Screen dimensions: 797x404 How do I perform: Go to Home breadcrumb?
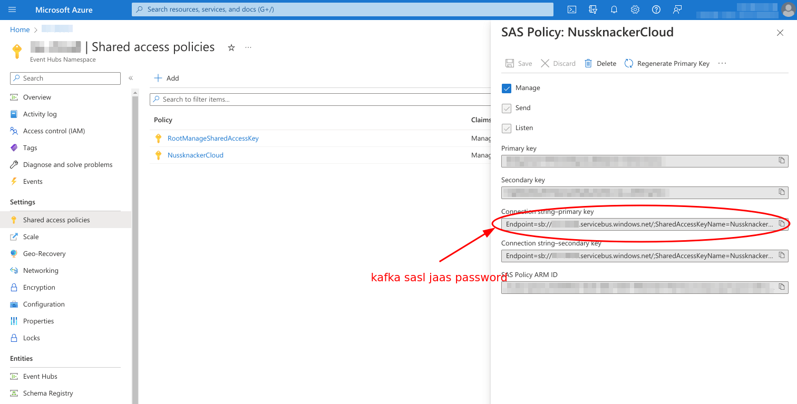click(x=20, y=30)
